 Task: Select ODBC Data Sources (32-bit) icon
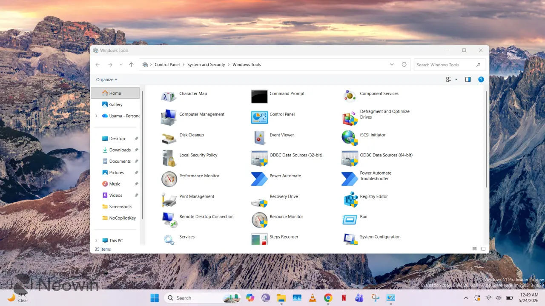pyautogui.click(x=259, y=158)
